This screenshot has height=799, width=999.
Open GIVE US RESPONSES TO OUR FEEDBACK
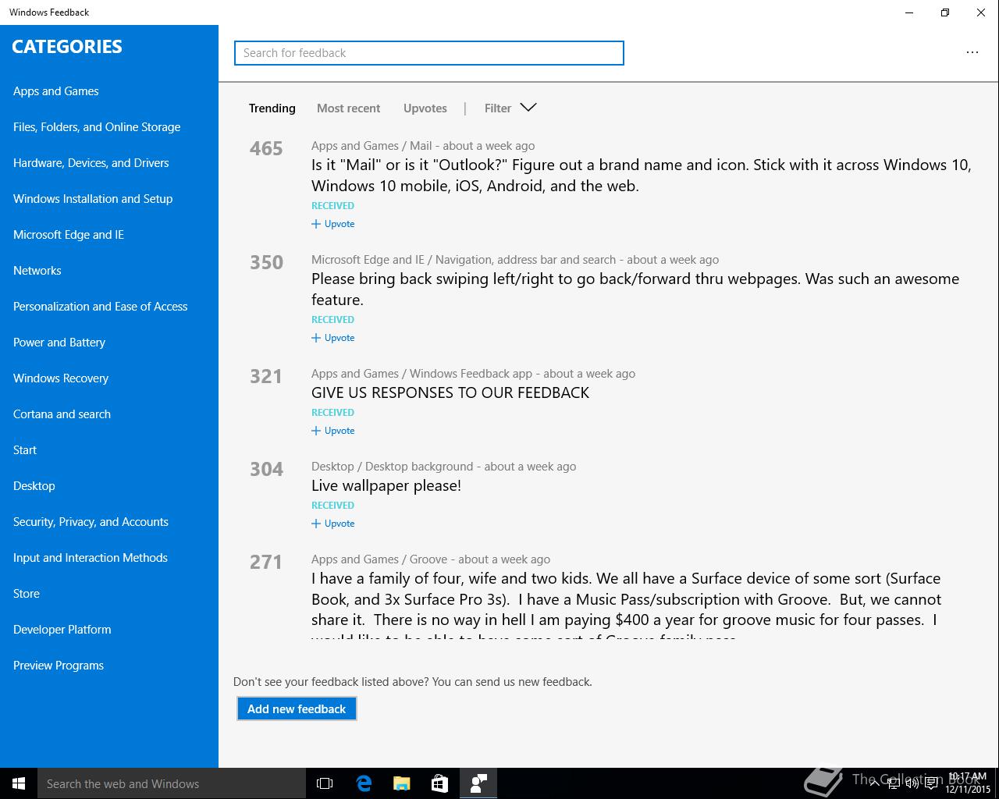(x=450, y=392)
